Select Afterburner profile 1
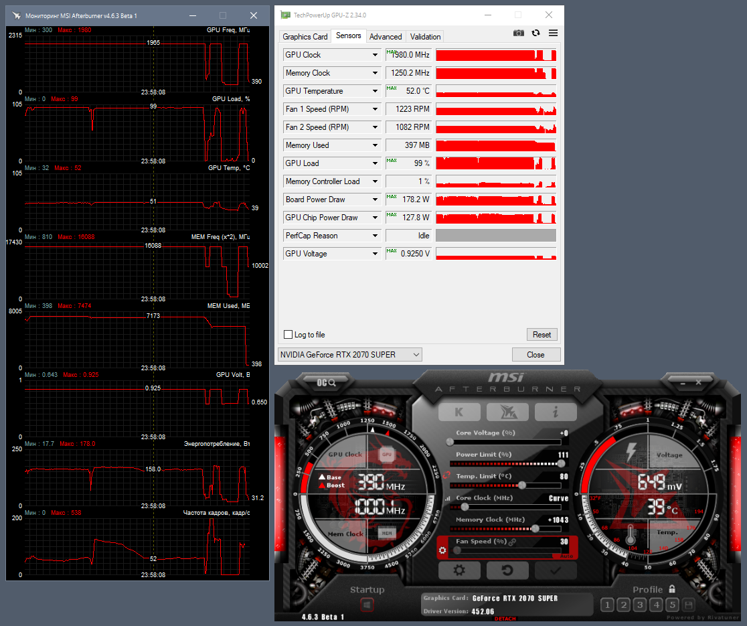Viewport: 747px width, 626px height. coord(607,605)
